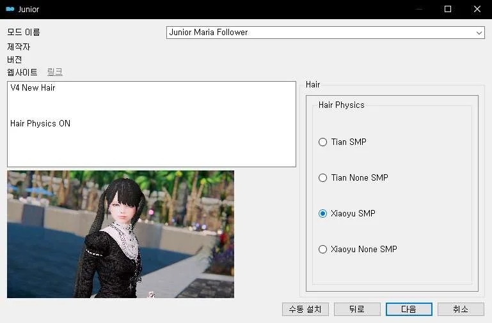Click the 모드 이름 label
Viewport: 492px width, 323px height.
click(24, 32)
